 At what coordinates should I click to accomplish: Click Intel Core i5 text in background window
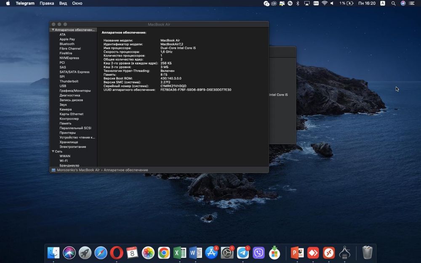278,95
